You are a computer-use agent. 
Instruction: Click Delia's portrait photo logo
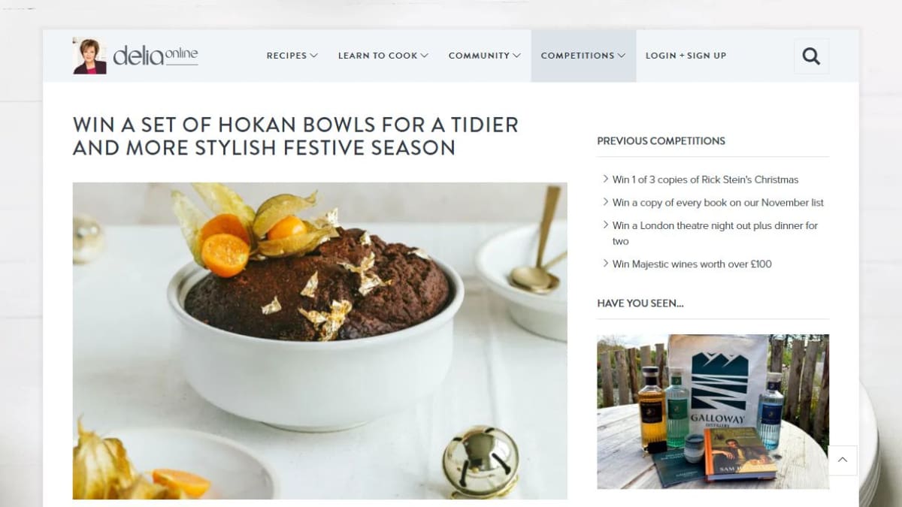(89, 56)
